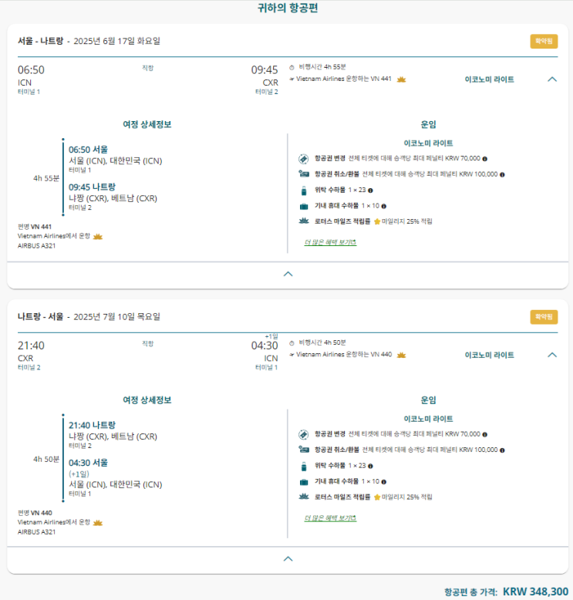
Task: Click the lotus icon next to VN 440
Action: point(401,356)
